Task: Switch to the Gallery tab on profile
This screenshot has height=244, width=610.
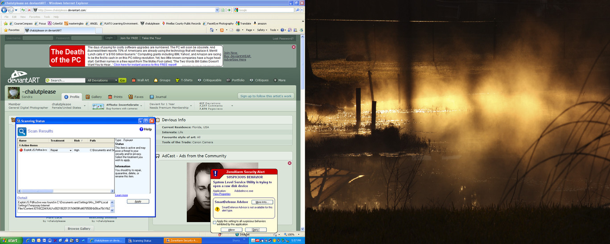Action: [94, 97]
